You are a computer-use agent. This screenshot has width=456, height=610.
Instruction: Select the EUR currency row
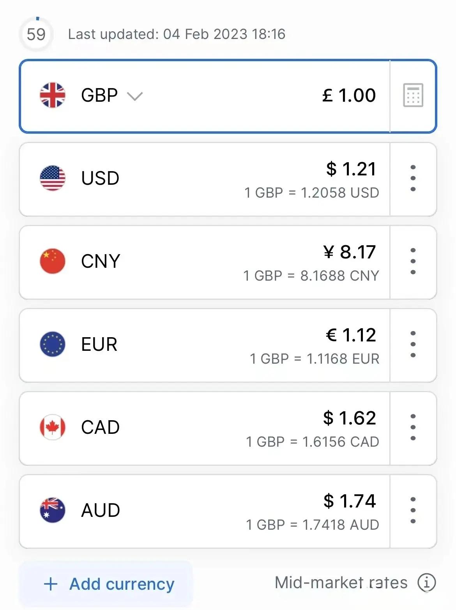tap(228, 345)
